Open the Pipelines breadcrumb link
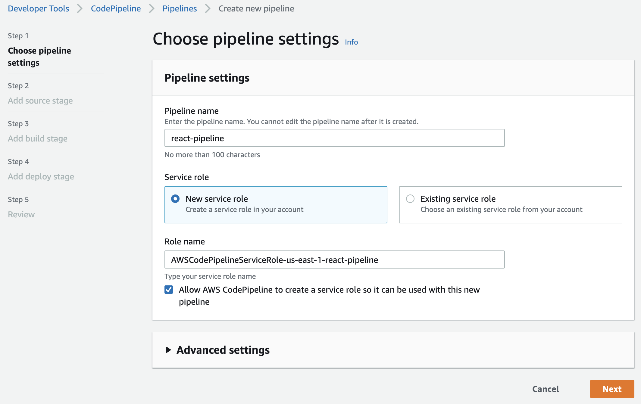 point(180,8)
